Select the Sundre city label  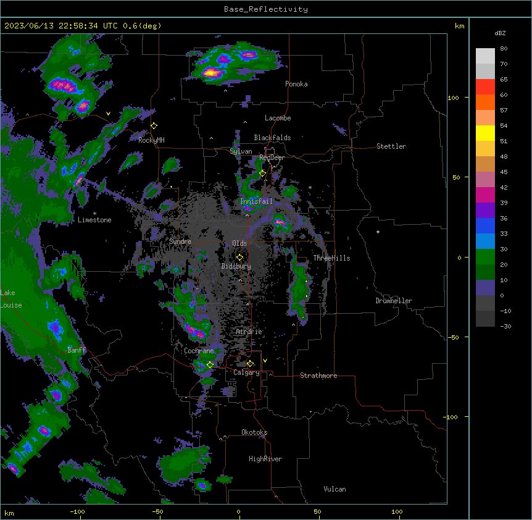[180, 241]
